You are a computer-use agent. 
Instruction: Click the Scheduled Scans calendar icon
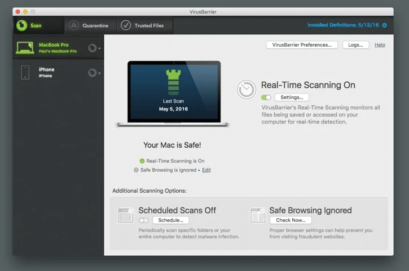tap(126, 215)
